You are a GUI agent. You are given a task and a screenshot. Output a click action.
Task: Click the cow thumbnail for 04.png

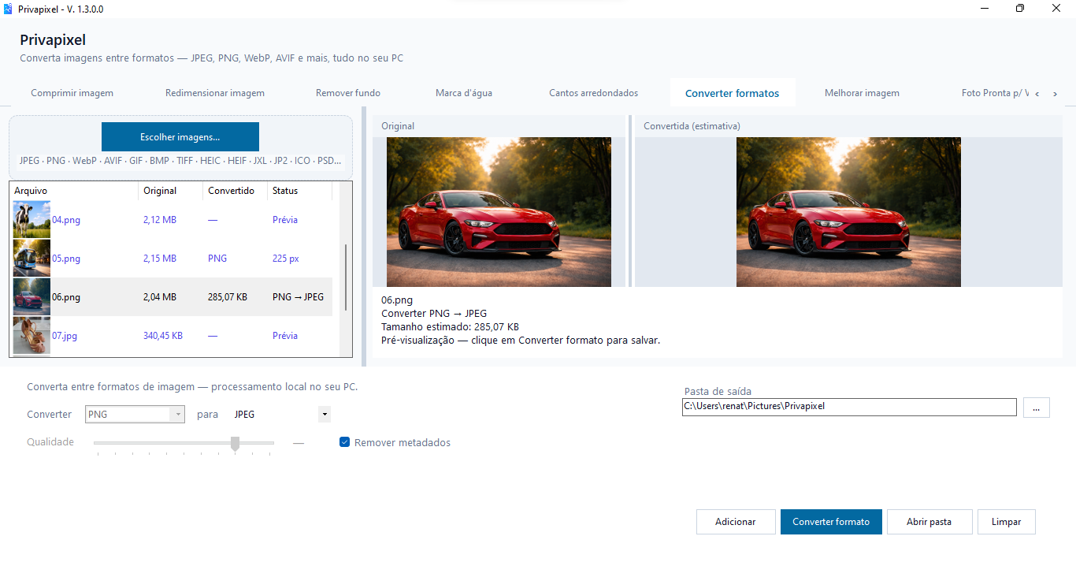coord(32,220)
